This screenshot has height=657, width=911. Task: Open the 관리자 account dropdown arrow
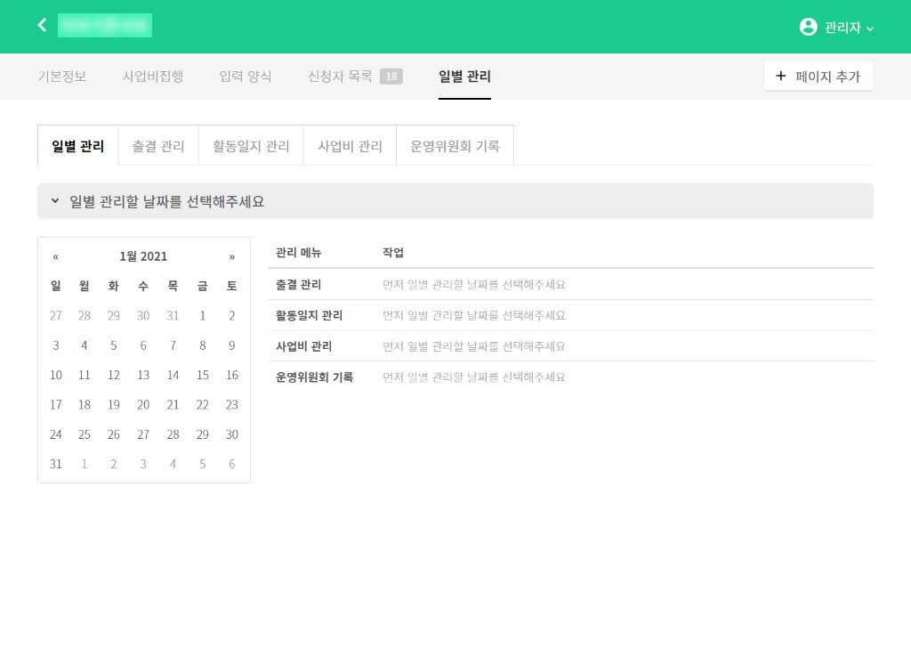(x=870, y=28)
